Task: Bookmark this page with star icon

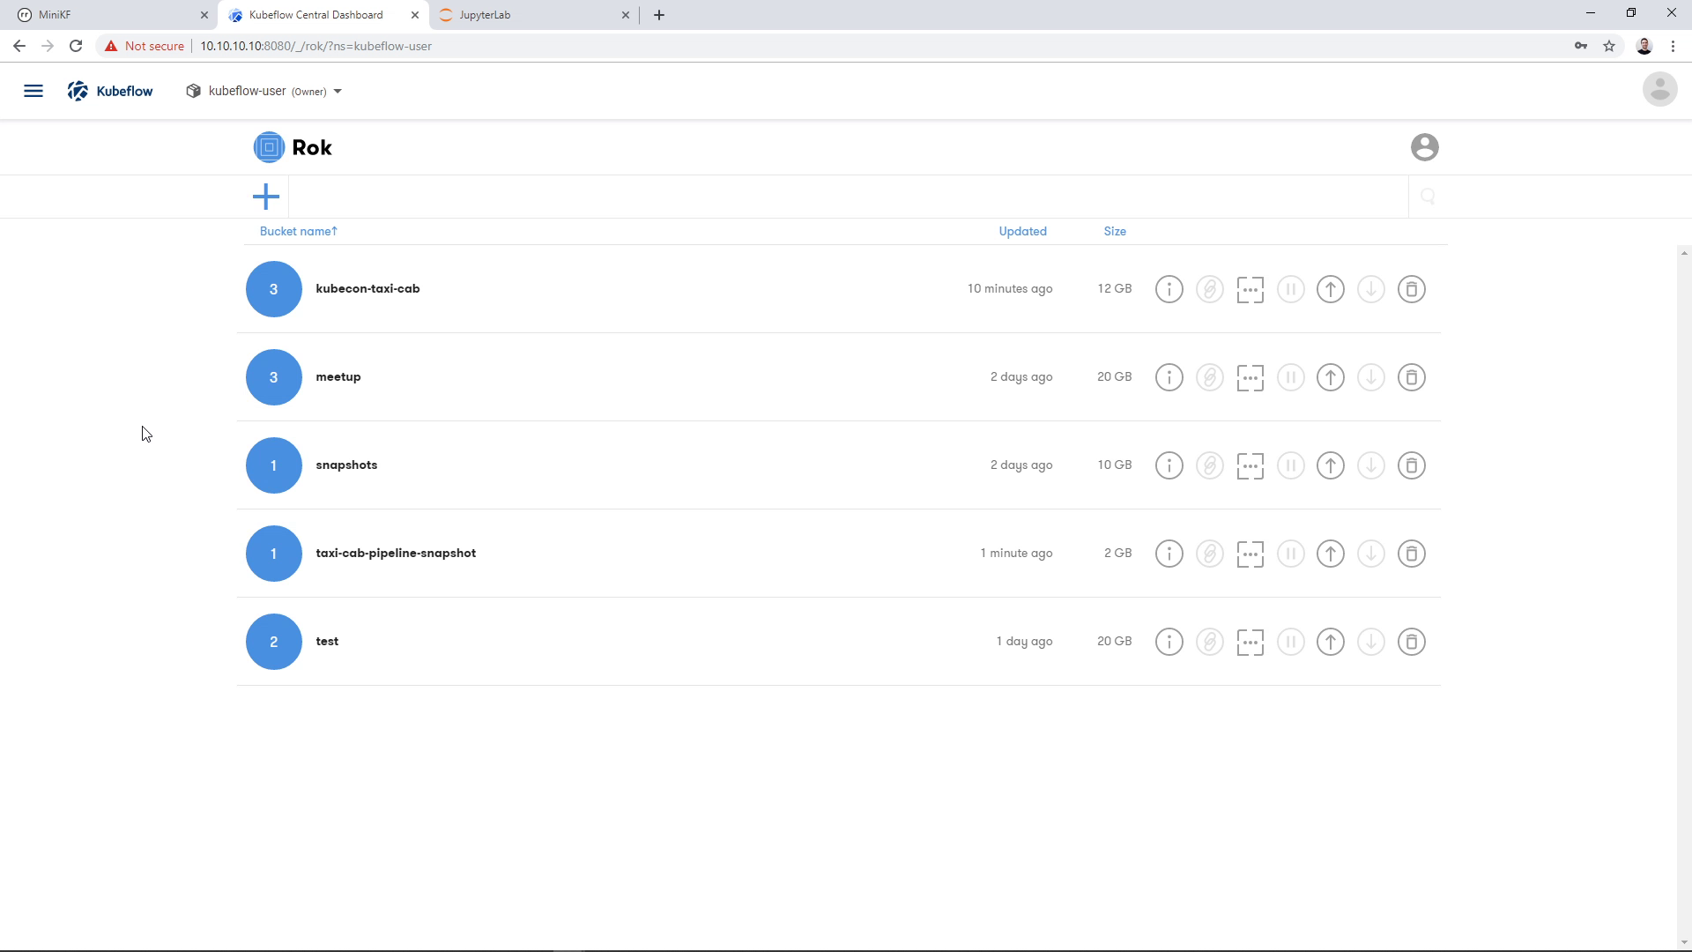Action: click(1609, 46)
